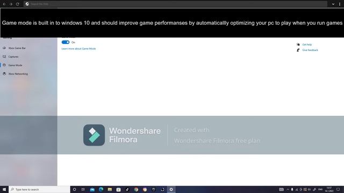Open the Settings gear on the taskbar
The height and width of the screenshot is (193, 344).
(171, 189)
